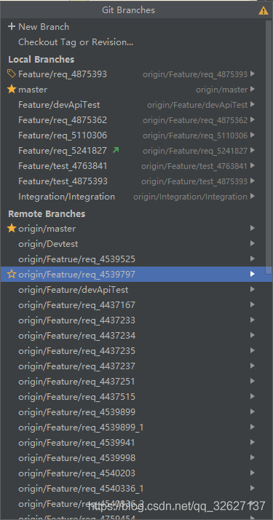This screenshot has width=273, height=520.
Task: Select remote branch origin/Feature/req_4539899
Action: point(77,412)
